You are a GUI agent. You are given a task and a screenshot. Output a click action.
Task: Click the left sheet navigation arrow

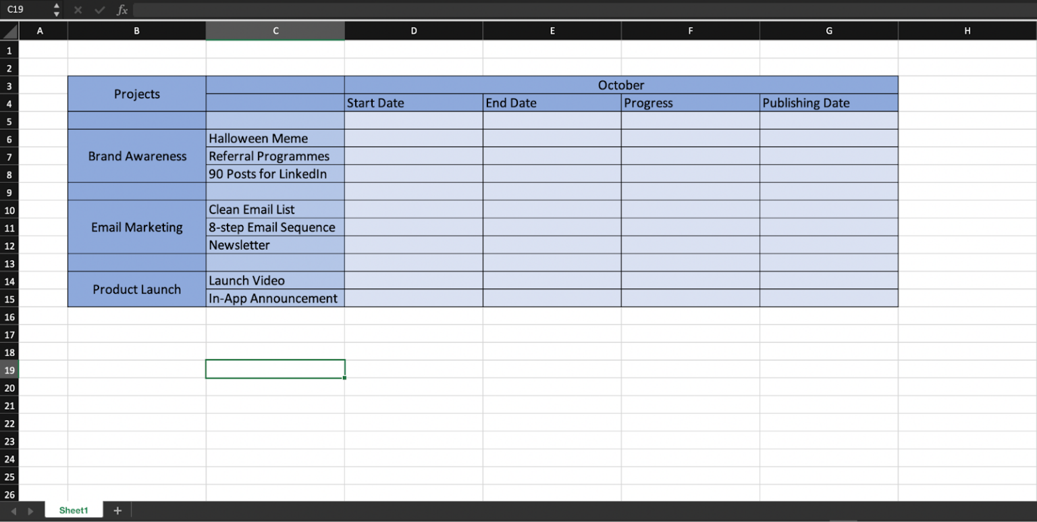click(14, 510)
